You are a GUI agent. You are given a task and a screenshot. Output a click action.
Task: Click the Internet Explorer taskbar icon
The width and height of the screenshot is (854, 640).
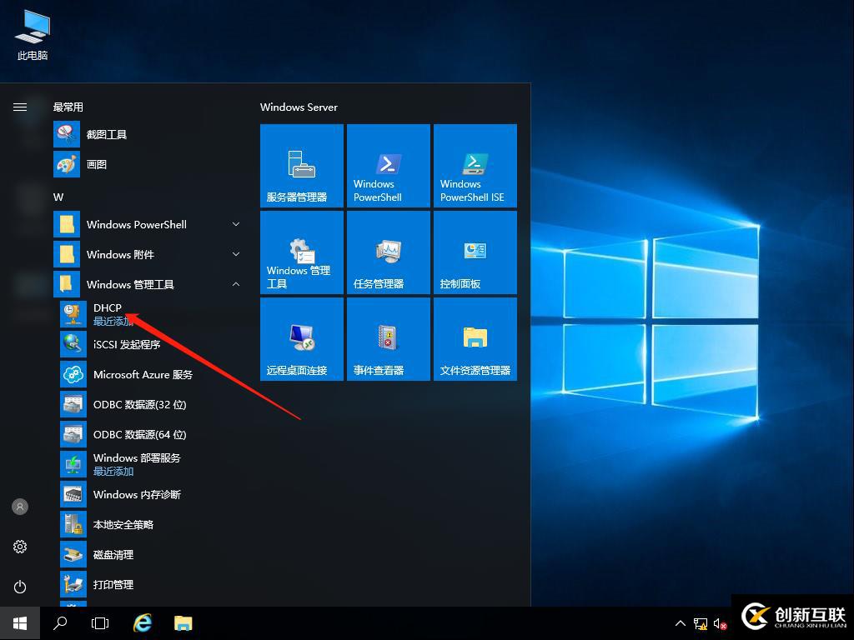(x=143, y=622)
